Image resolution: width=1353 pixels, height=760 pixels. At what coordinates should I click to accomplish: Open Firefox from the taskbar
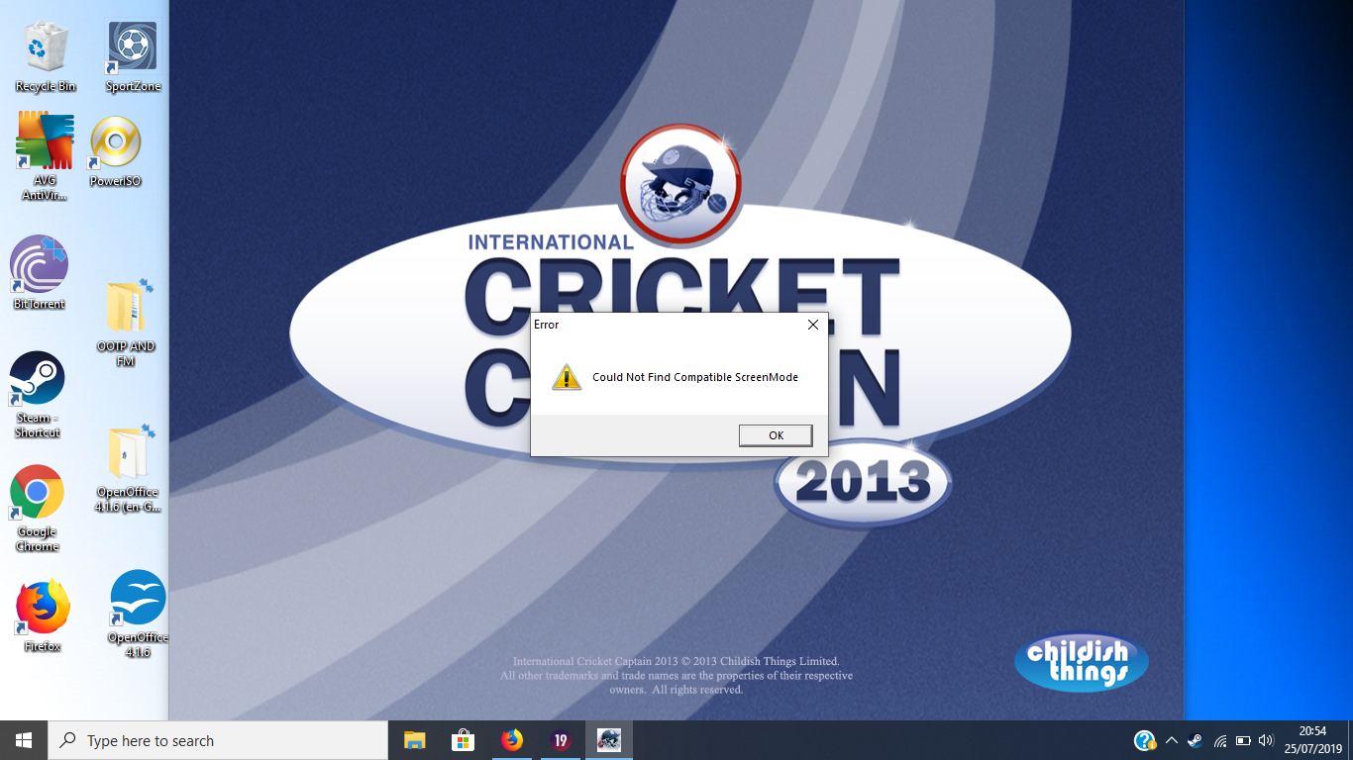[x=511, y=740]
